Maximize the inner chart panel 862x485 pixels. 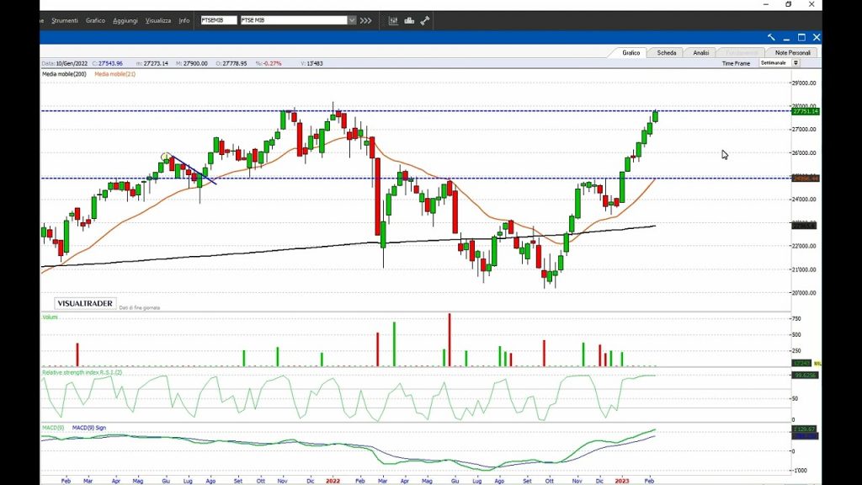pyautogui.click(x=801, y=37)
